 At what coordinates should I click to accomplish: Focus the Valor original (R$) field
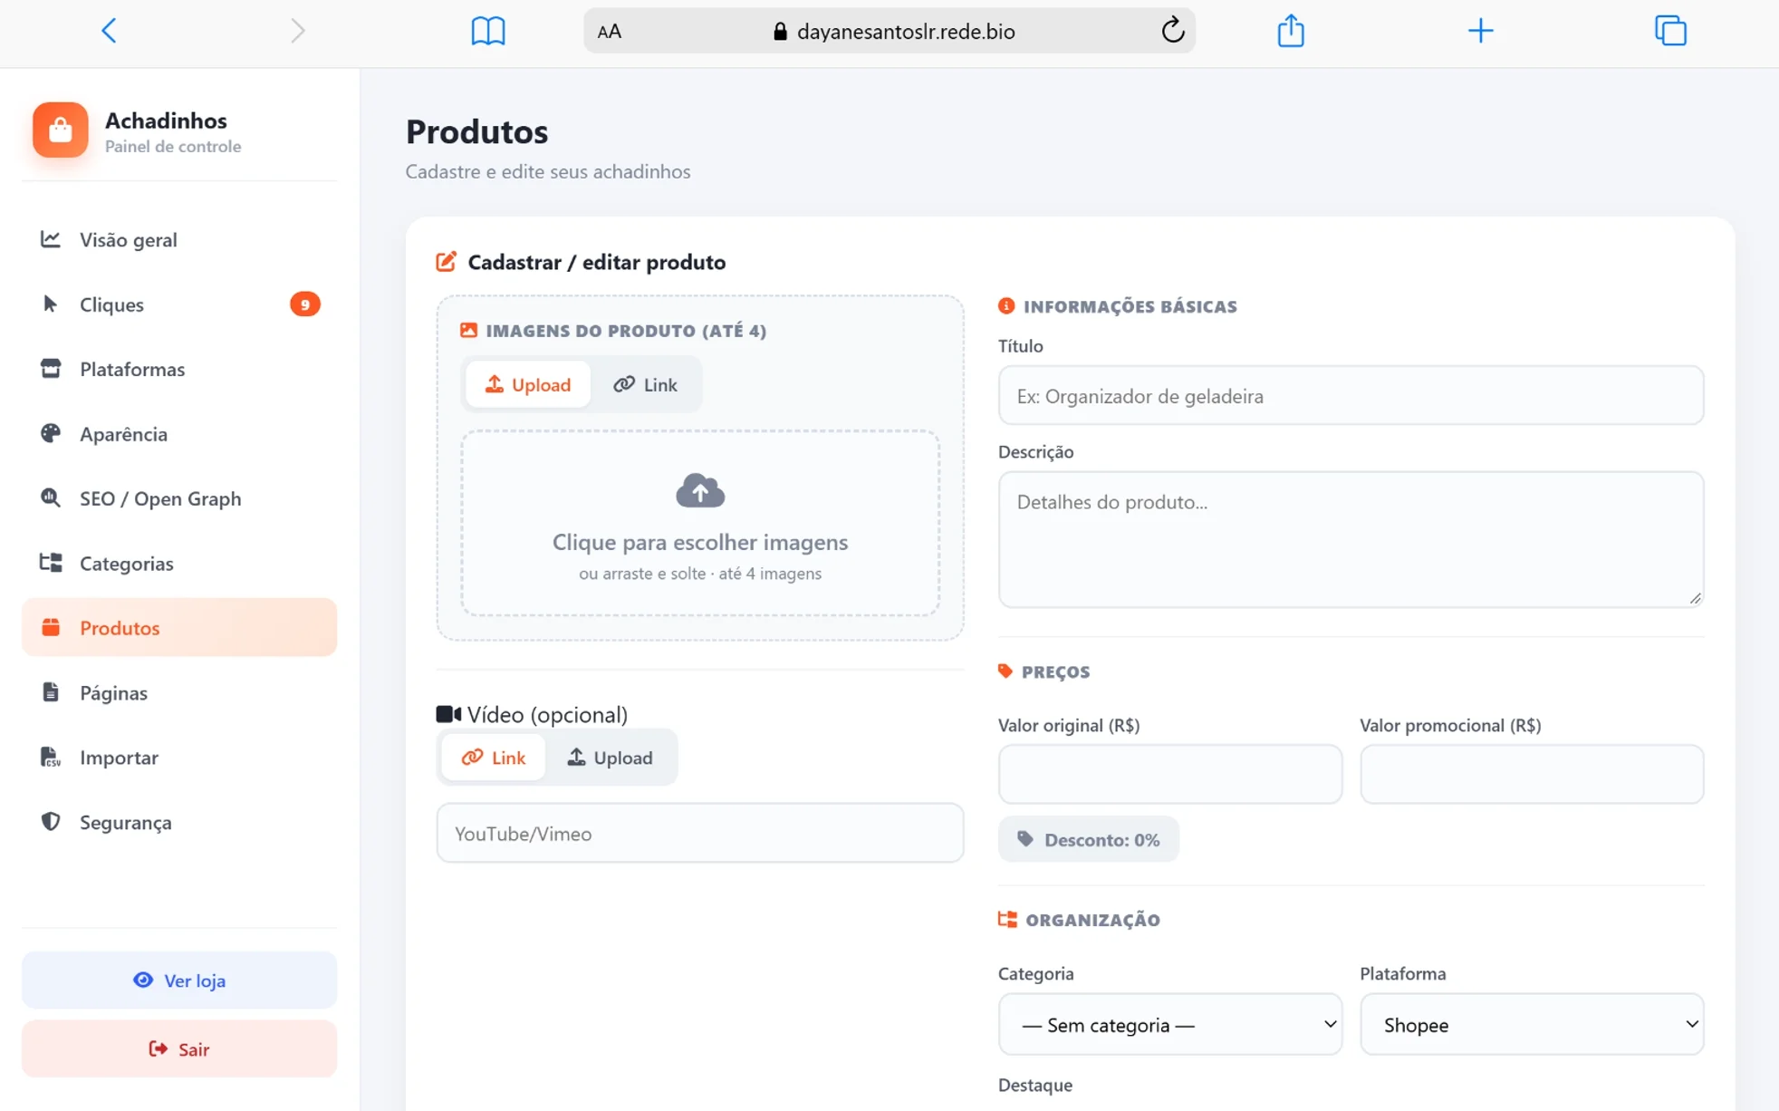tap(1170, 774)
